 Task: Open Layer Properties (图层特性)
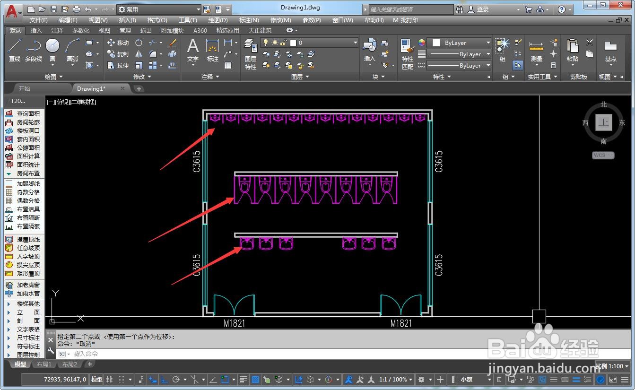tap(251, 54)
